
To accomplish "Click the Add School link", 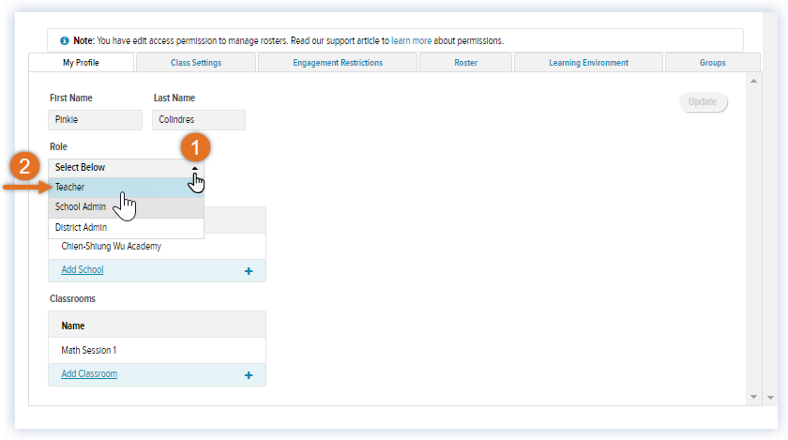I will 83,269.
